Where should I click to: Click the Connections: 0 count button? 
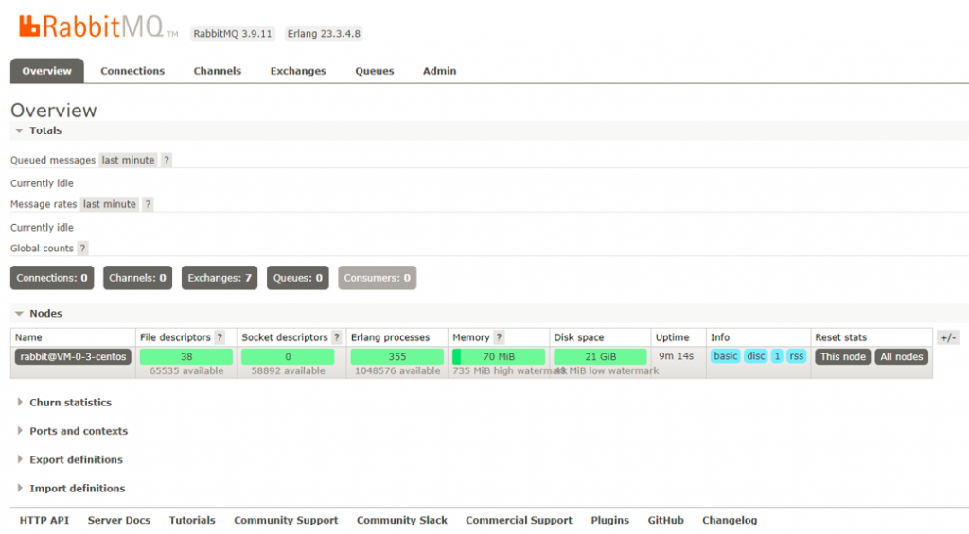point(52,278)
